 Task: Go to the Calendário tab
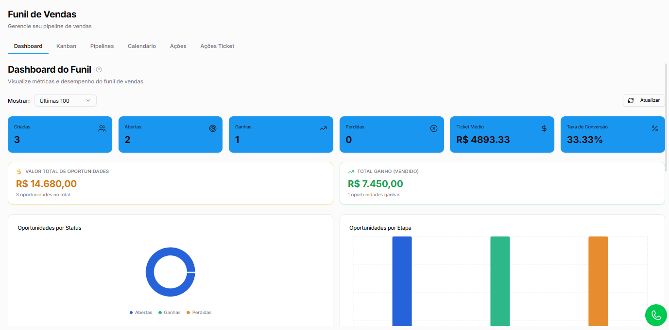pyautogui.click(x=142, y=46)
